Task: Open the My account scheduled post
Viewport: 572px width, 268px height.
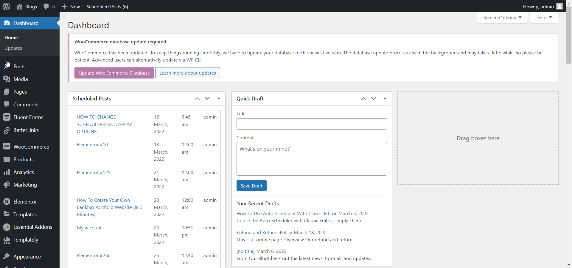Action: [89, 228]
